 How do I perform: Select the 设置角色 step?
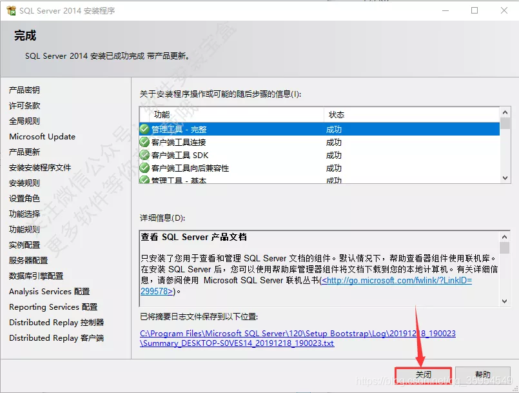24,198
